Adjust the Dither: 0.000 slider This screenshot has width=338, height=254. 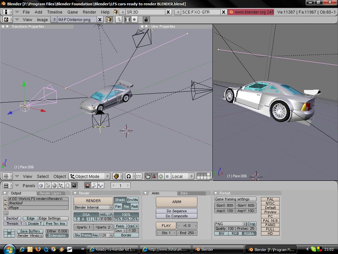tap(57, 231)
